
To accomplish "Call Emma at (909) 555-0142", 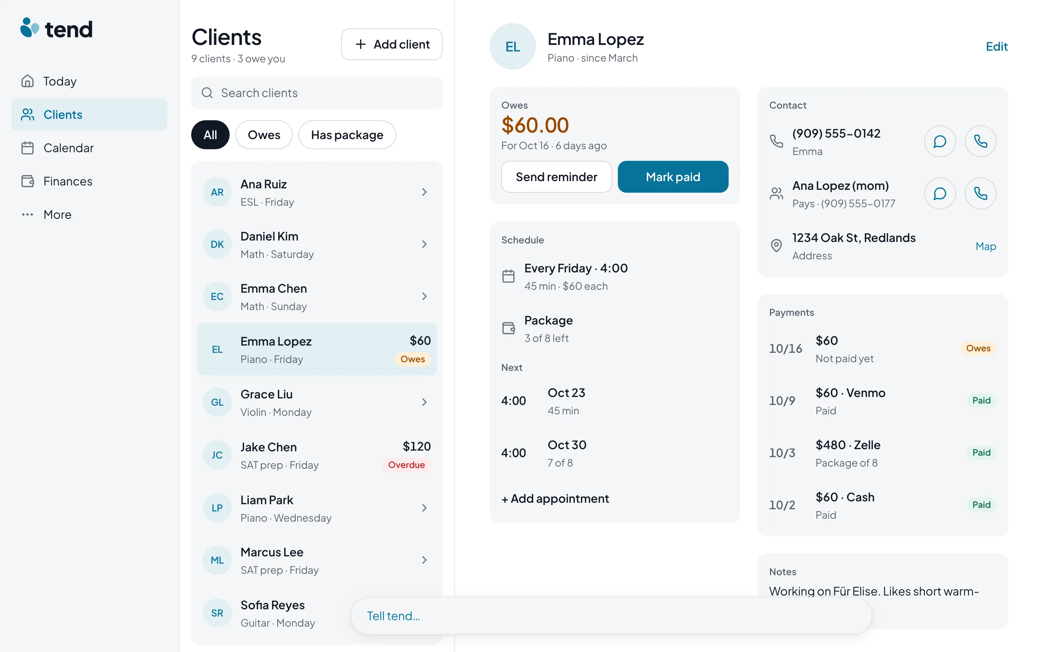I will click(980, 141).
